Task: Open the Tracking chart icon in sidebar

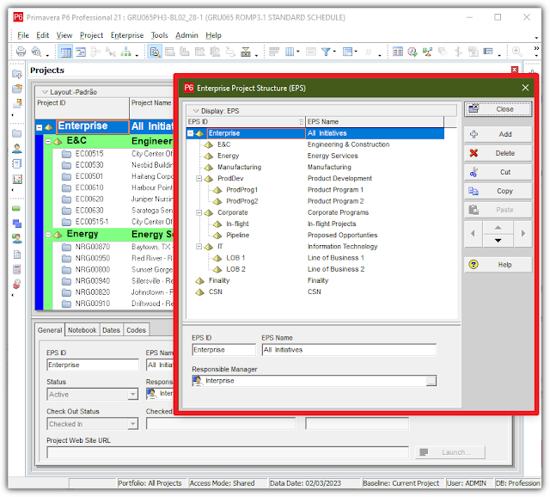Action: pyautogui.click(x=17, y=179)
